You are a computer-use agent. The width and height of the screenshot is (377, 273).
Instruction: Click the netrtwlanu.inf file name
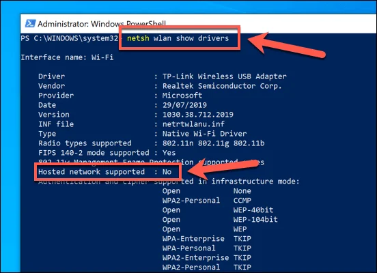click(193, 124)
